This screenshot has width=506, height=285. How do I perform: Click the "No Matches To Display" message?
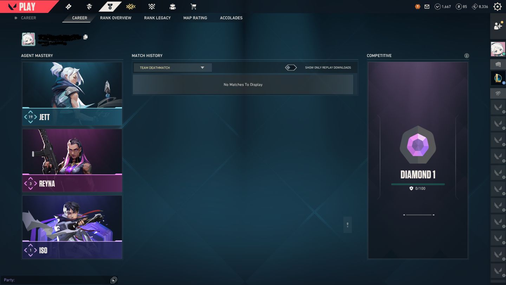pos(243,84)
